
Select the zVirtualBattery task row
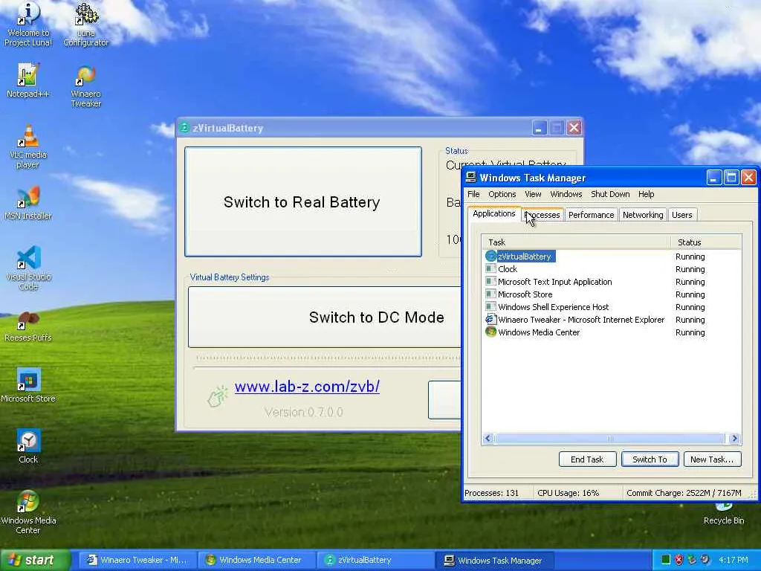click(612, 257)
